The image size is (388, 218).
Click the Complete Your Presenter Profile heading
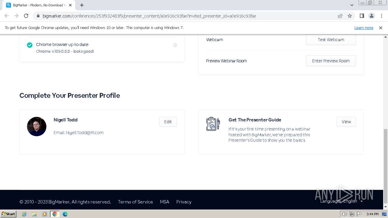coord(70,95)
